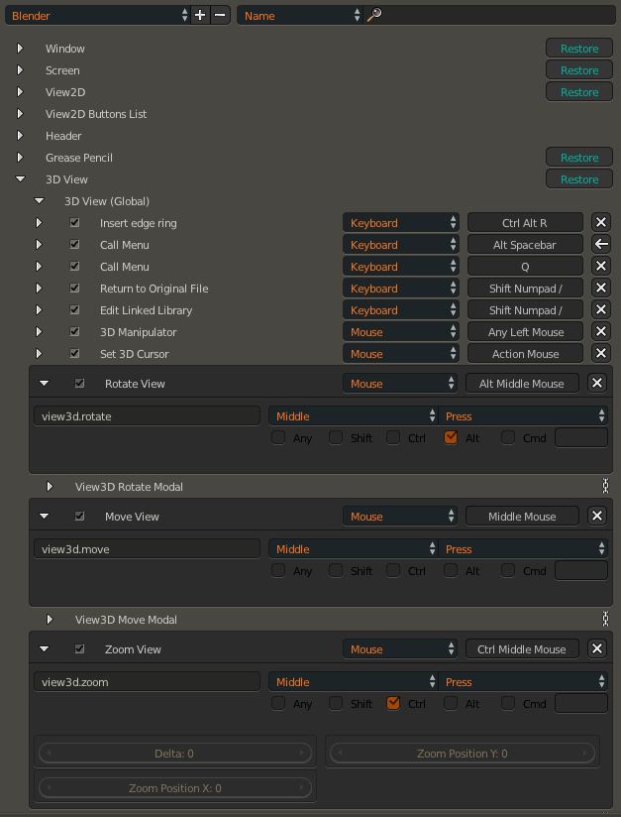This screenshot has height=817, width=621.
Task: Expand the View2D Buttons List category
Action: click(x=20, y=114)
